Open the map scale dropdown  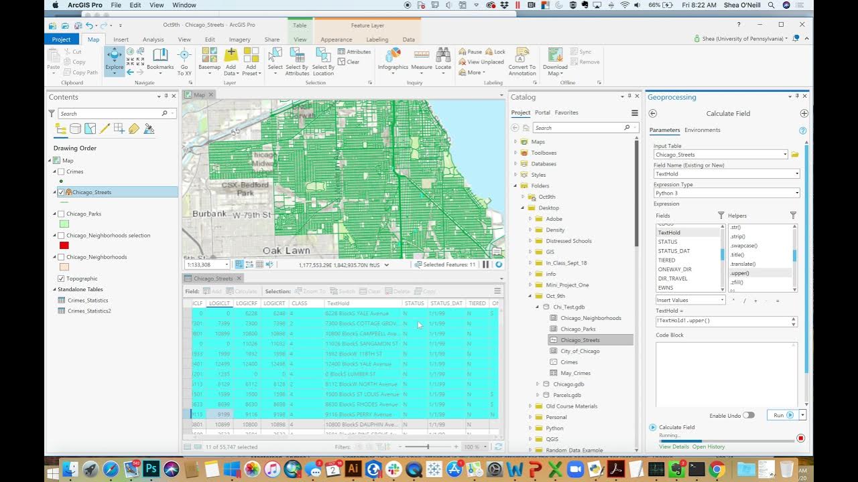pos(227,264)
